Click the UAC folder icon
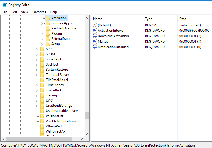This screenshot has height=148, width=212. click(x=42, y=100)
